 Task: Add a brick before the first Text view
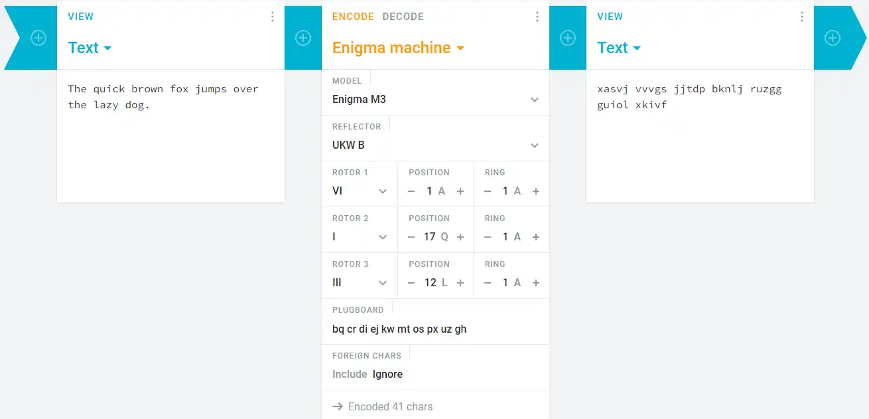(x=38, y=38)
